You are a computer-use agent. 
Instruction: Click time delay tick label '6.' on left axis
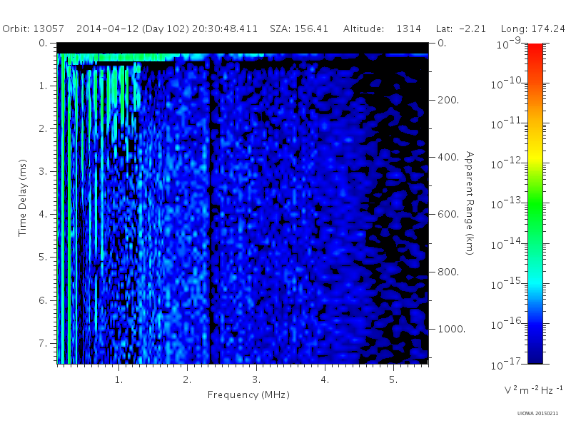pyautogui.click(x=43, y=300)
